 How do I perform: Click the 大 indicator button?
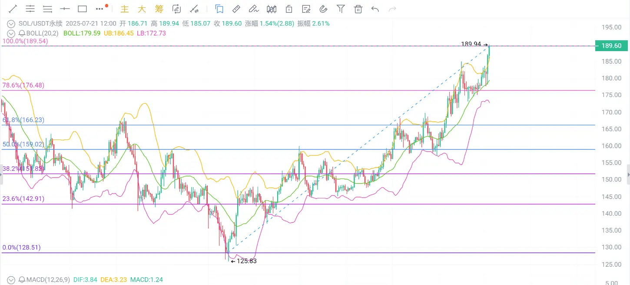pyautogui.click(x=142, y=9)
